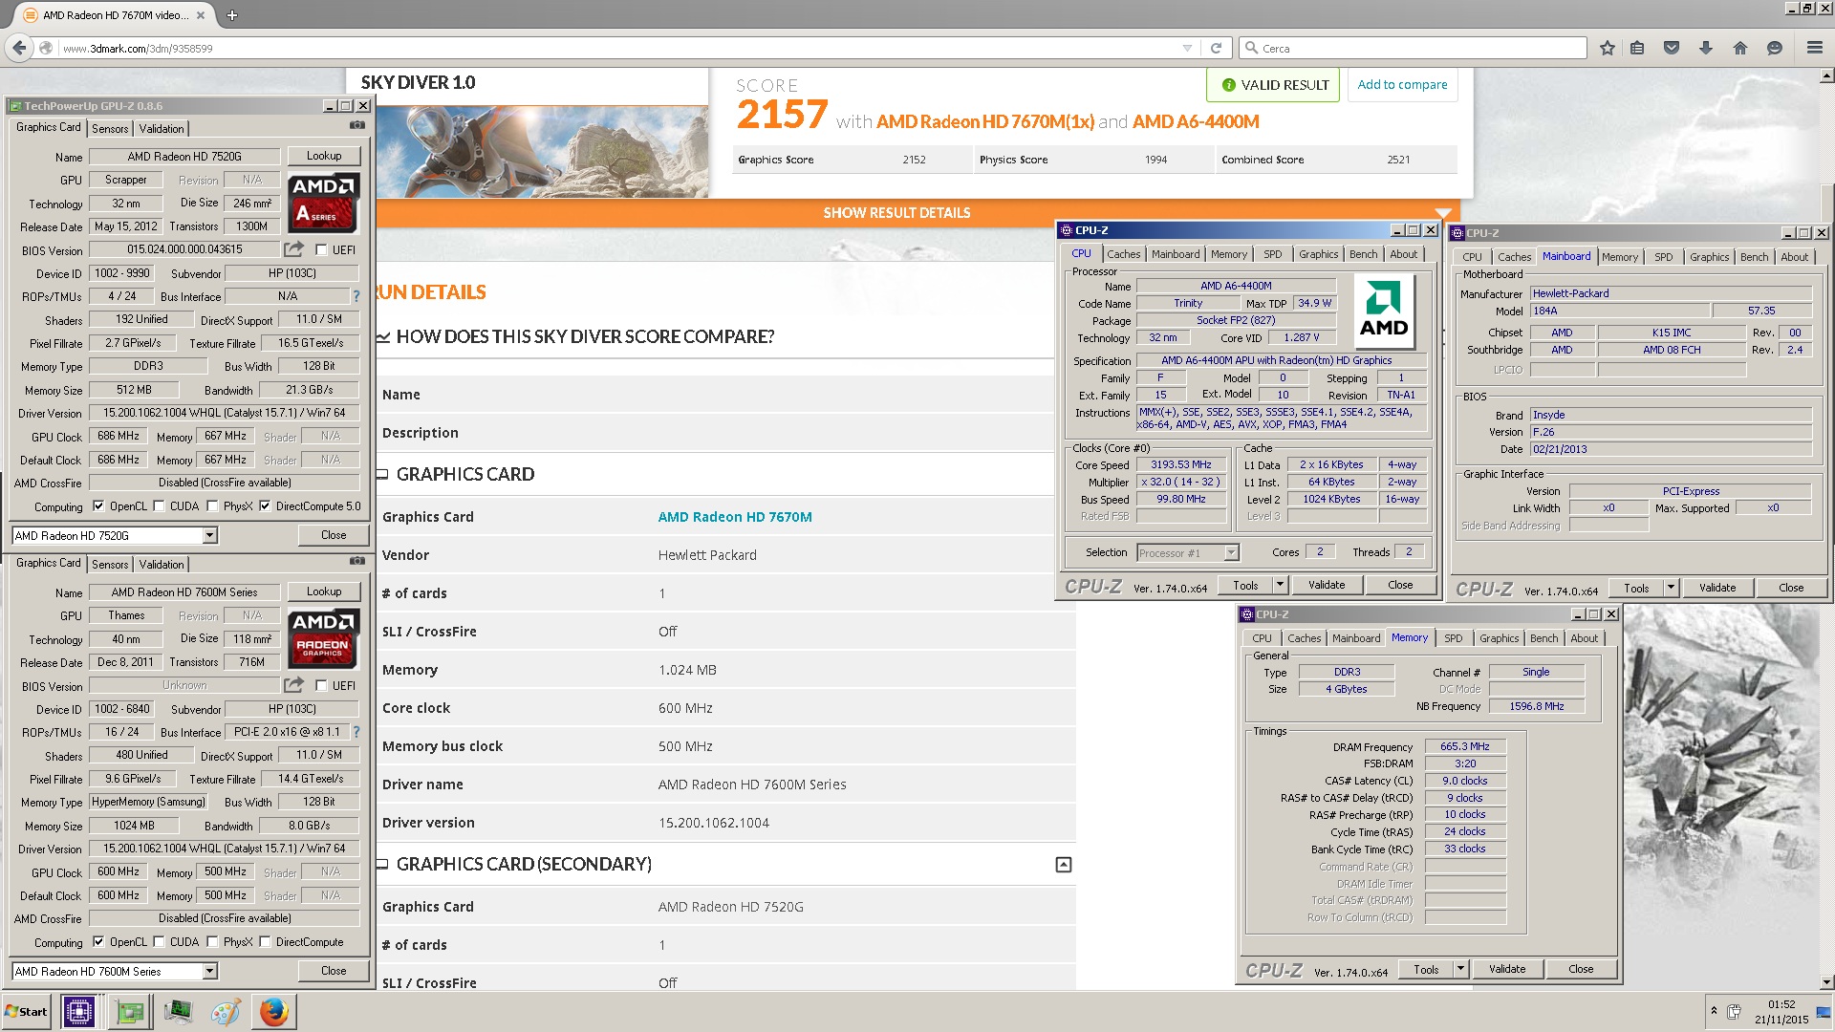Switch to Sensors tab in top GPU-Z
Viewport: 1835px width, 1032px height.
point(110,129)
